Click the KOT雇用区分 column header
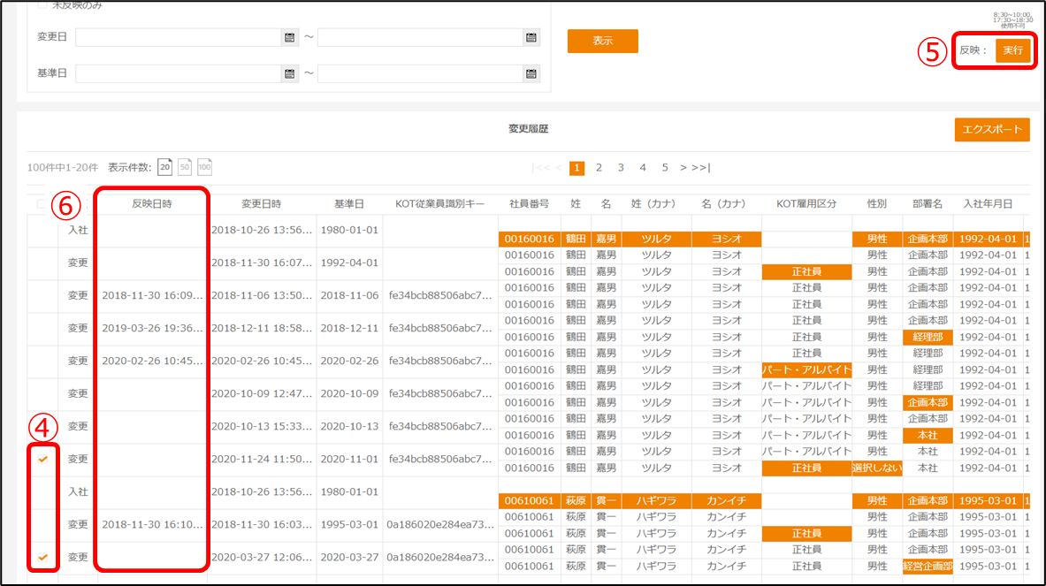This screenshot has height=586, width=1046. 806,204
